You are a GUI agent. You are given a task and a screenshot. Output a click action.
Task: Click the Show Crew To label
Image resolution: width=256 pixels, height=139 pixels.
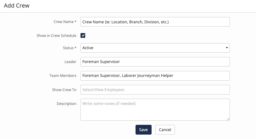(64, 90)
